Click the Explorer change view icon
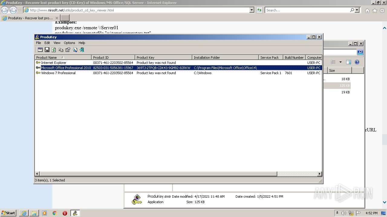Viewport: 387px width, 217px height. coord(333,62)
